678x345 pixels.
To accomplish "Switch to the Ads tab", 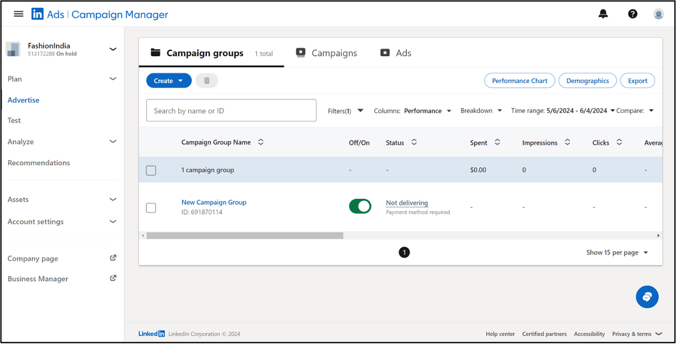I will [397, 53].
